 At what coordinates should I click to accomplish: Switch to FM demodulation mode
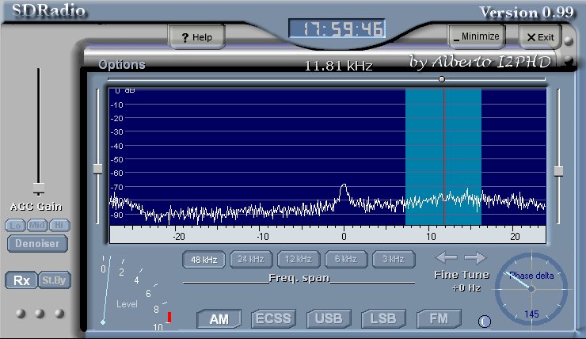(439, 319)
